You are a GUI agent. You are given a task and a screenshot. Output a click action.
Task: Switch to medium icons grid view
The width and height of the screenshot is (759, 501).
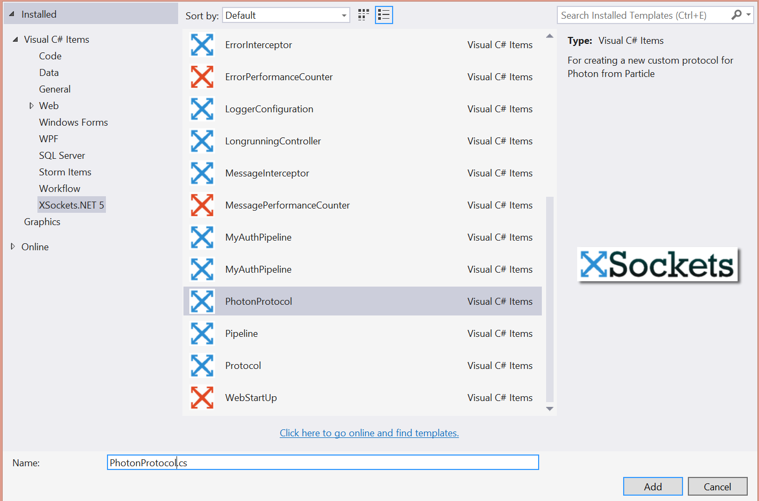tap(364, 15)
